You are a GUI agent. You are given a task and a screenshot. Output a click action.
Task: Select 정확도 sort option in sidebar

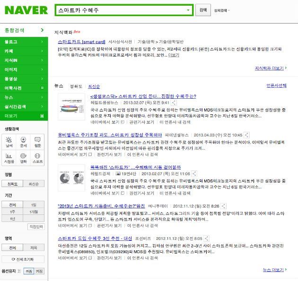click(12, 184)
